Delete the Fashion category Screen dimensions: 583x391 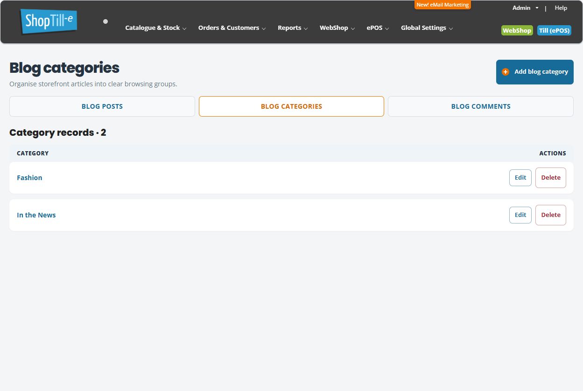coord(551,178)
